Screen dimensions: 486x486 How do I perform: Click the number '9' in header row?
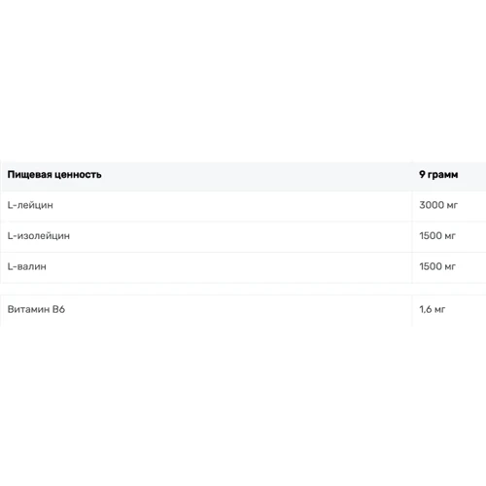click(422, 174)
